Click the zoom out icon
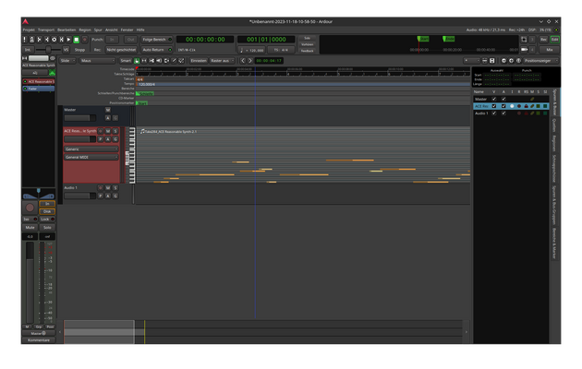 503,60
